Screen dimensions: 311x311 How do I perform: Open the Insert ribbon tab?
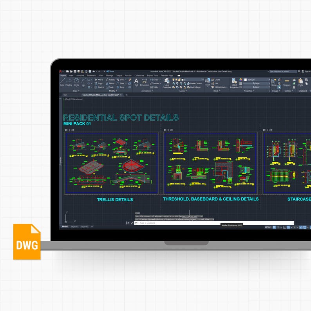(71, 76)
